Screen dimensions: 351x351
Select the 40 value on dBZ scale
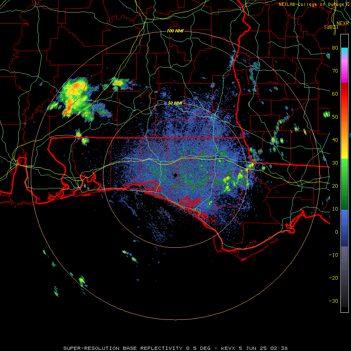pos(335,140)
